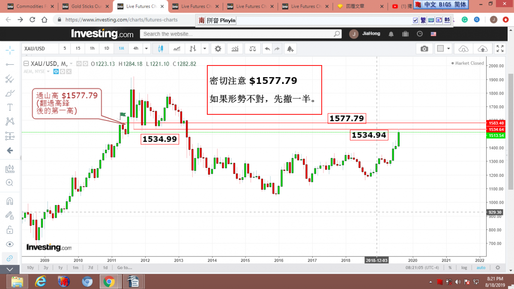Image resolution: width=514 pixels, height=289 pixels.
Task: Click the XAU/USD symbol input field
Action: pos(39,49)
